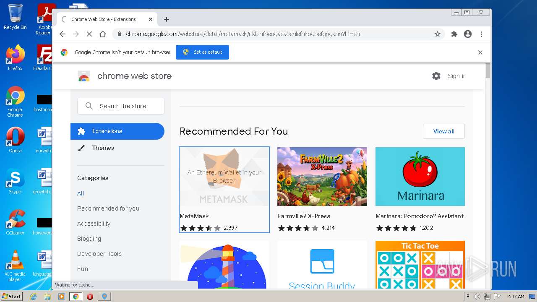Open Acrobat Reader desktop shortcut
The height and width of the screenshot is (302, 537).
pos(44,19)
